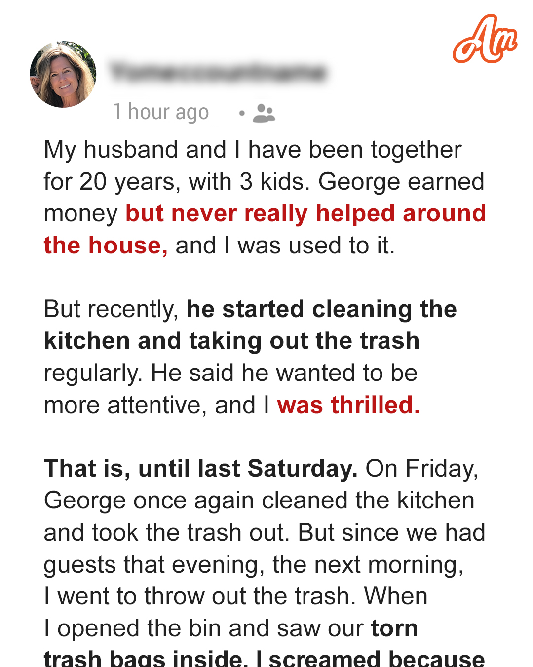Viewport: 533px width, 667px height.
Task: Click the line "My husband and I have been together"
Action: pos(253,150)
